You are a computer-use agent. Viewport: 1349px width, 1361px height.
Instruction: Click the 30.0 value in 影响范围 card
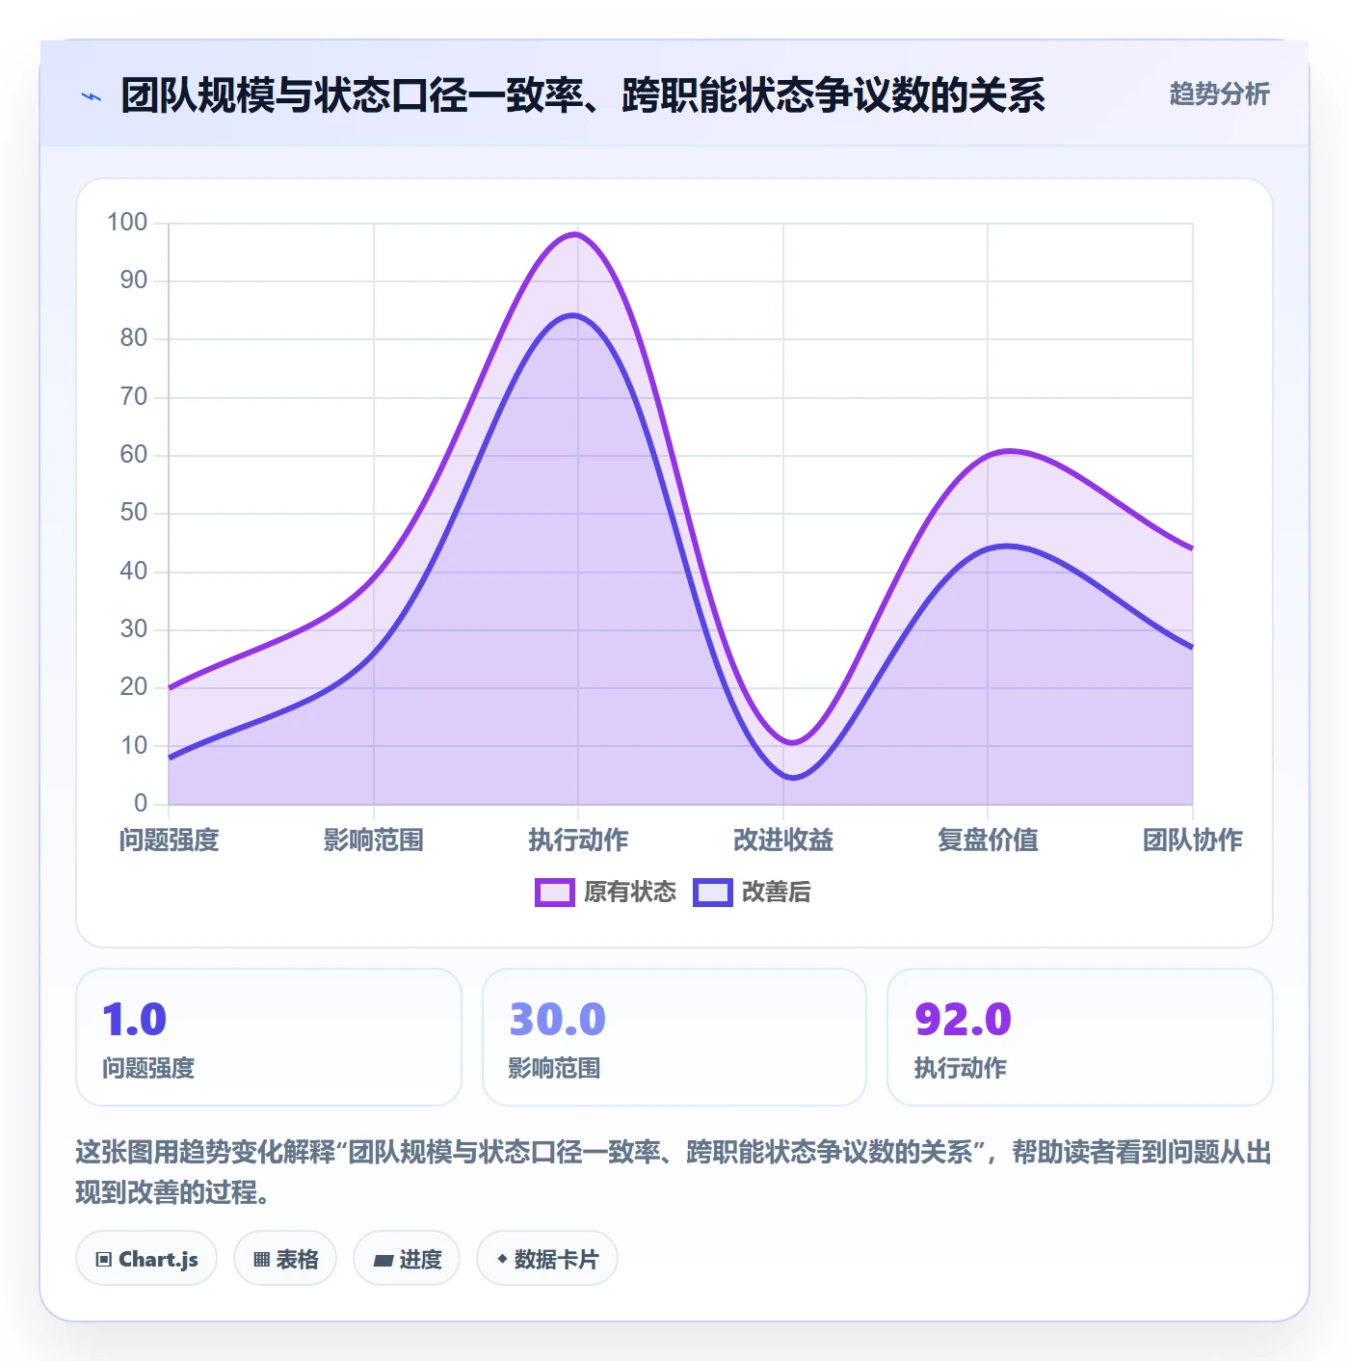point(557,1020)
